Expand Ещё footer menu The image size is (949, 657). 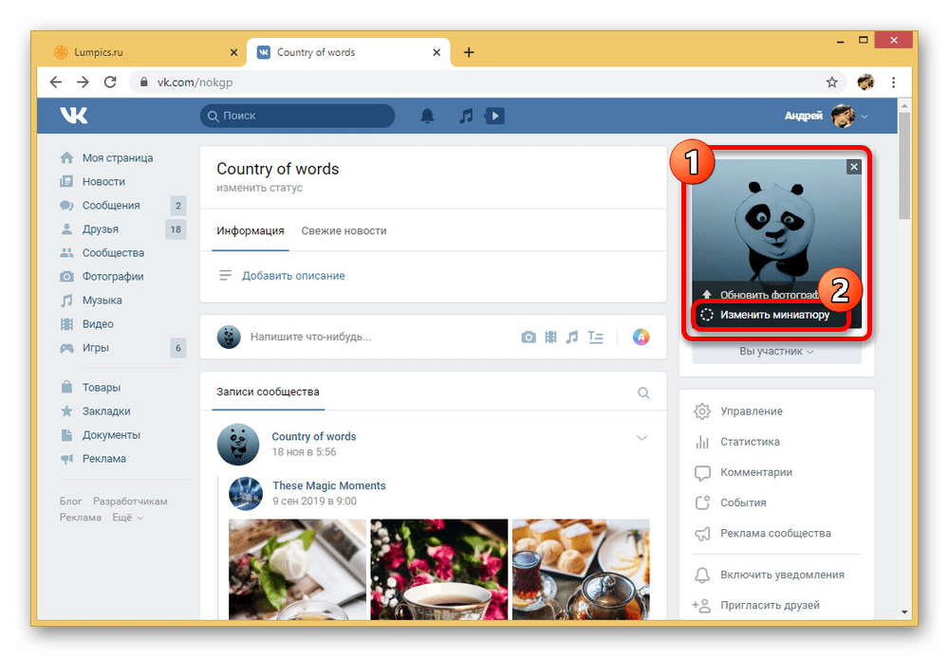128,518
